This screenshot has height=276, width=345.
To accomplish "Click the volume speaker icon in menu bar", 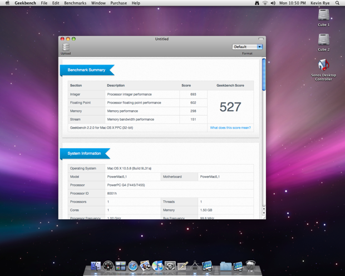I will coord(273,3).
